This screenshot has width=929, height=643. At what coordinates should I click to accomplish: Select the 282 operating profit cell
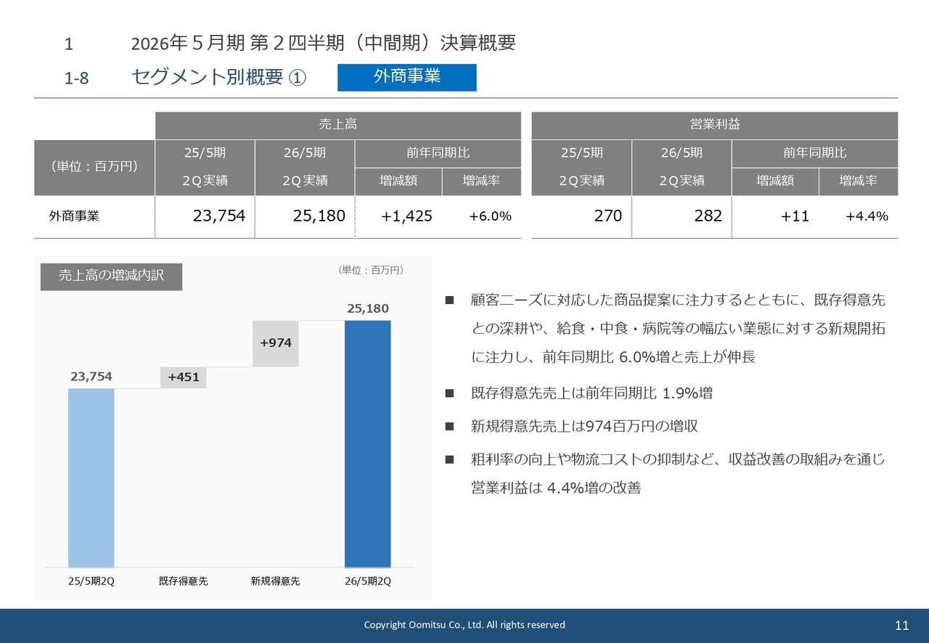point(708,216)
